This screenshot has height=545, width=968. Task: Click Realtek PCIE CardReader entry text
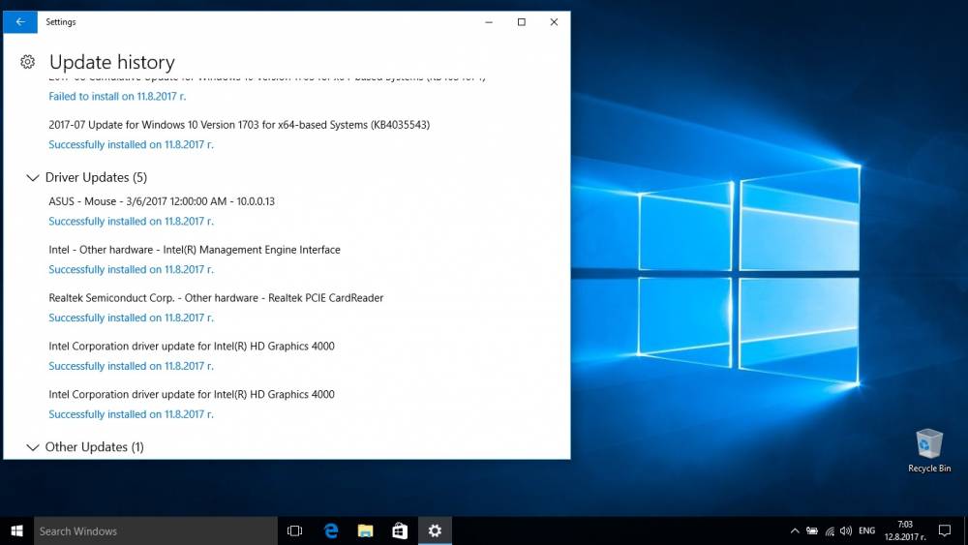pyautogui.click(x=216, y=297)
